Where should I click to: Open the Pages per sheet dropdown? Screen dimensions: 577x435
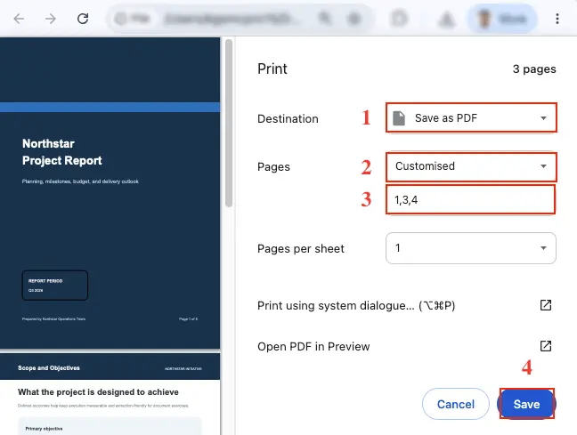(471, 248)
